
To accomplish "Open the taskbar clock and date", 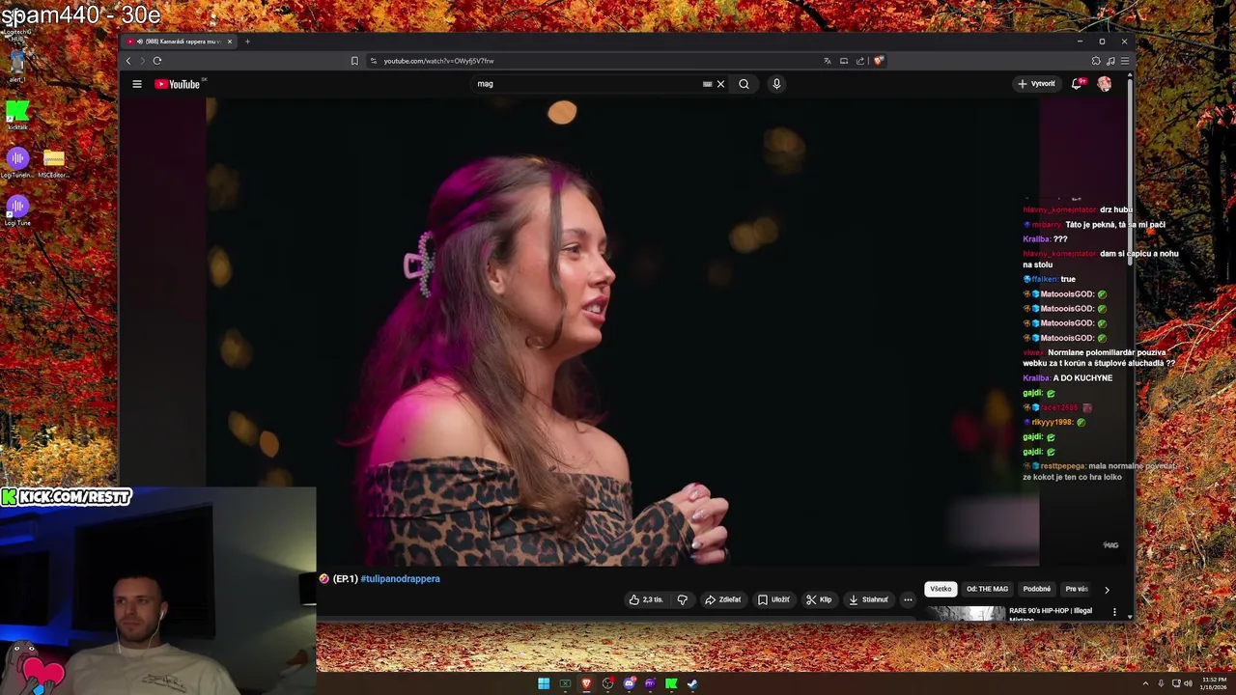I will tap(1214, 683).
